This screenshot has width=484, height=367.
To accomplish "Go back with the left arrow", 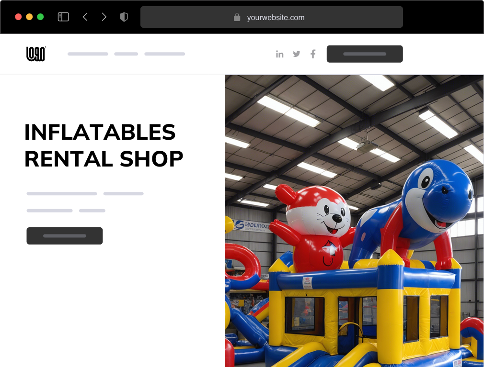I will (85, 17).
